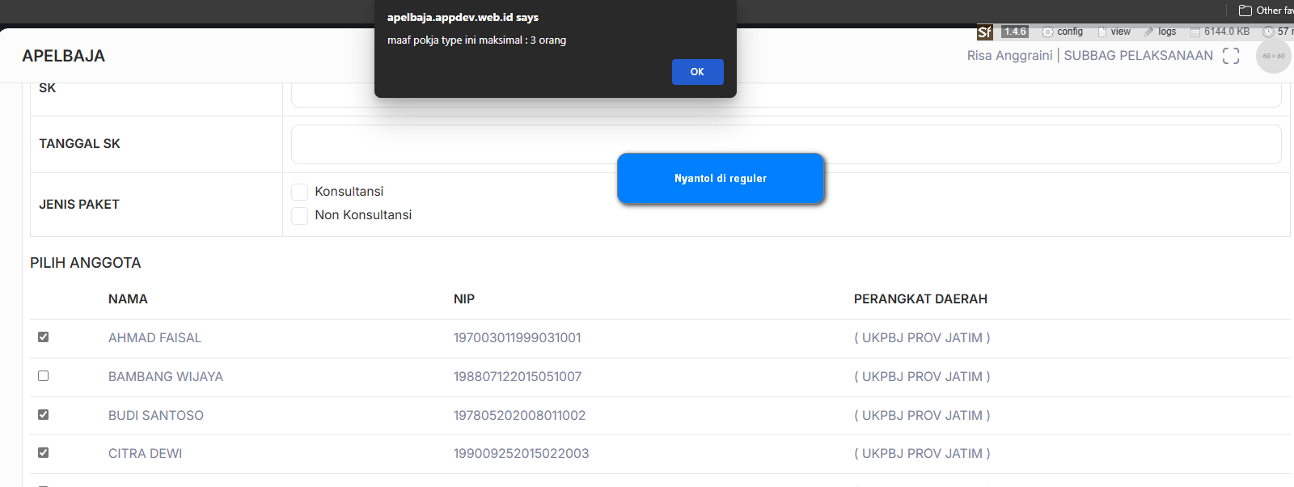
Task: Click the 6144.0 KB memory indicator
Action: [x=1220, y=32]
